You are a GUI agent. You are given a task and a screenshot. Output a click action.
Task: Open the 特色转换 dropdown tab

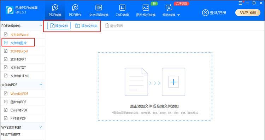click(x=171, y=10)
